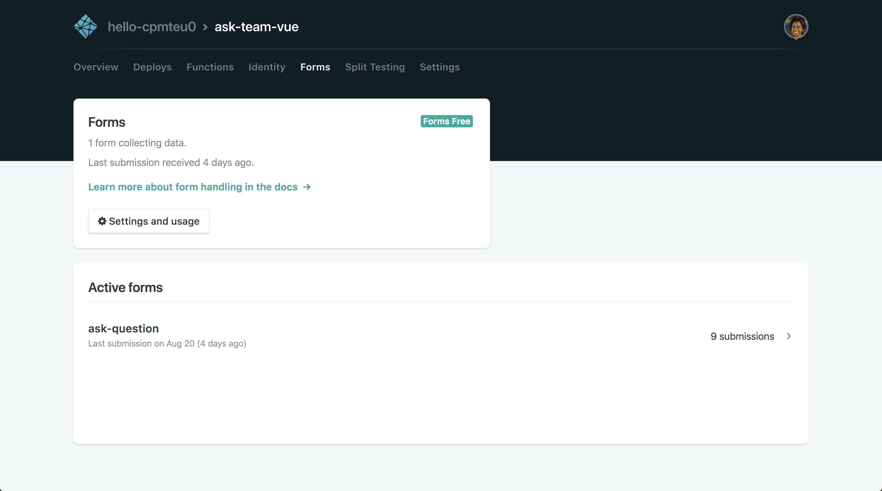Select the Active forms heading
Viewport: 882px width, 491px height.
pos(125,287)
